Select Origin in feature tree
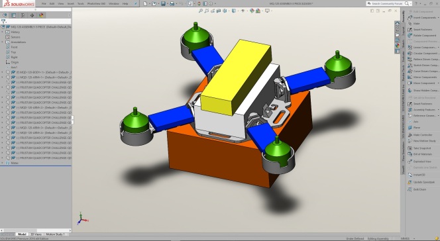Image resolution: width=440 pixels, height=241 pixels. (15, 62)
